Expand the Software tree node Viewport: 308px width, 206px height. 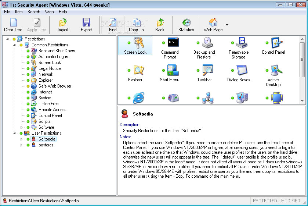pyautogui.click(x=21, y=127)
